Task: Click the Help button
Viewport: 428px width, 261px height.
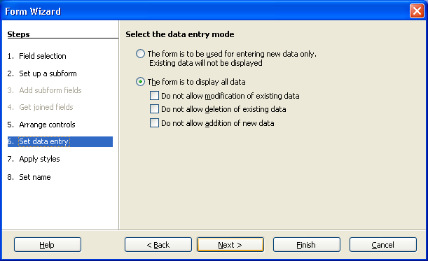Action: [48, 245]
